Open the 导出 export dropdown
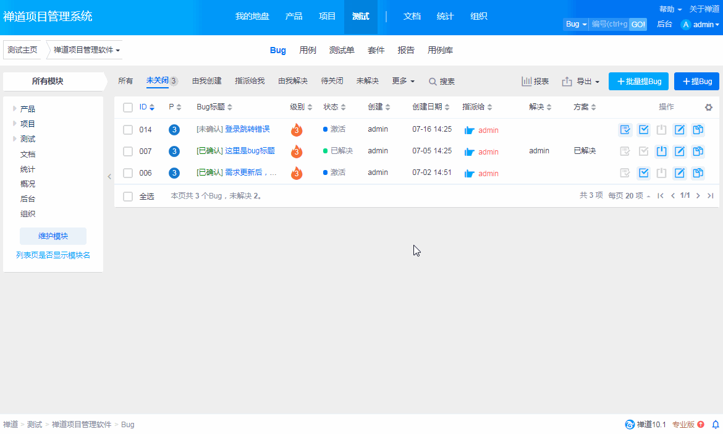Image resolution: width=723 pixels, height=434 pixels. 581,82
